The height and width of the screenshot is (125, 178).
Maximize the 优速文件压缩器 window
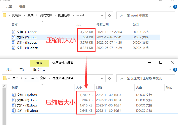[161, 62]
